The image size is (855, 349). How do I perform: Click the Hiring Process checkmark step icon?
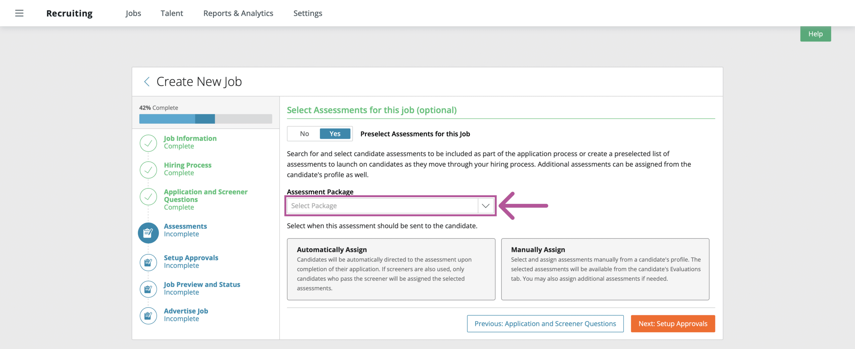[x=148, y=170]
